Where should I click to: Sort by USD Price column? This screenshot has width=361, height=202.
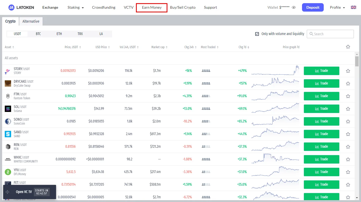click(103, 47)
